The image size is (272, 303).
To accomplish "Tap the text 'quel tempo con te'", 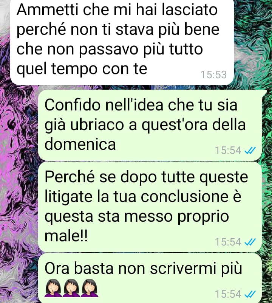I will click(x=82, y=69).
